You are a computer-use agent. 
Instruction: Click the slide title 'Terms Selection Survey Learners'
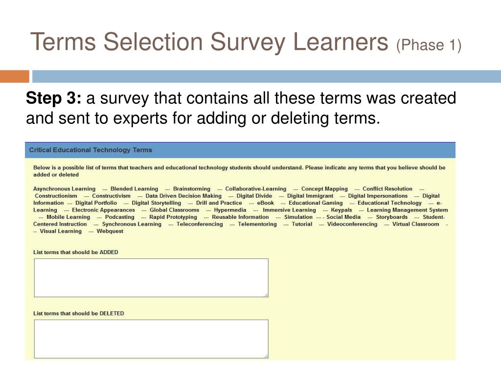tap(209, 42)
